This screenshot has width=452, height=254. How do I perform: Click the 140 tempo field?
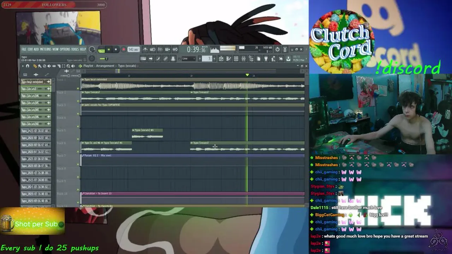[133, 49]
